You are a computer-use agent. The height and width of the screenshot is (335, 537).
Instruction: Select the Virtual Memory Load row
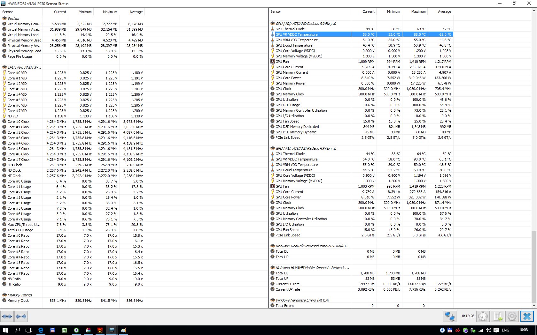pyautogui.click(x=73, y=35)
